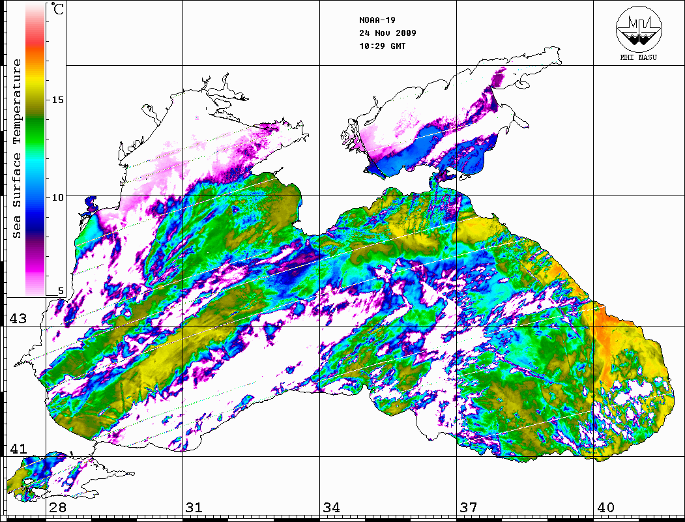Click the latitude label 41
The image size is (685, 522).
(x=18, y=449)
